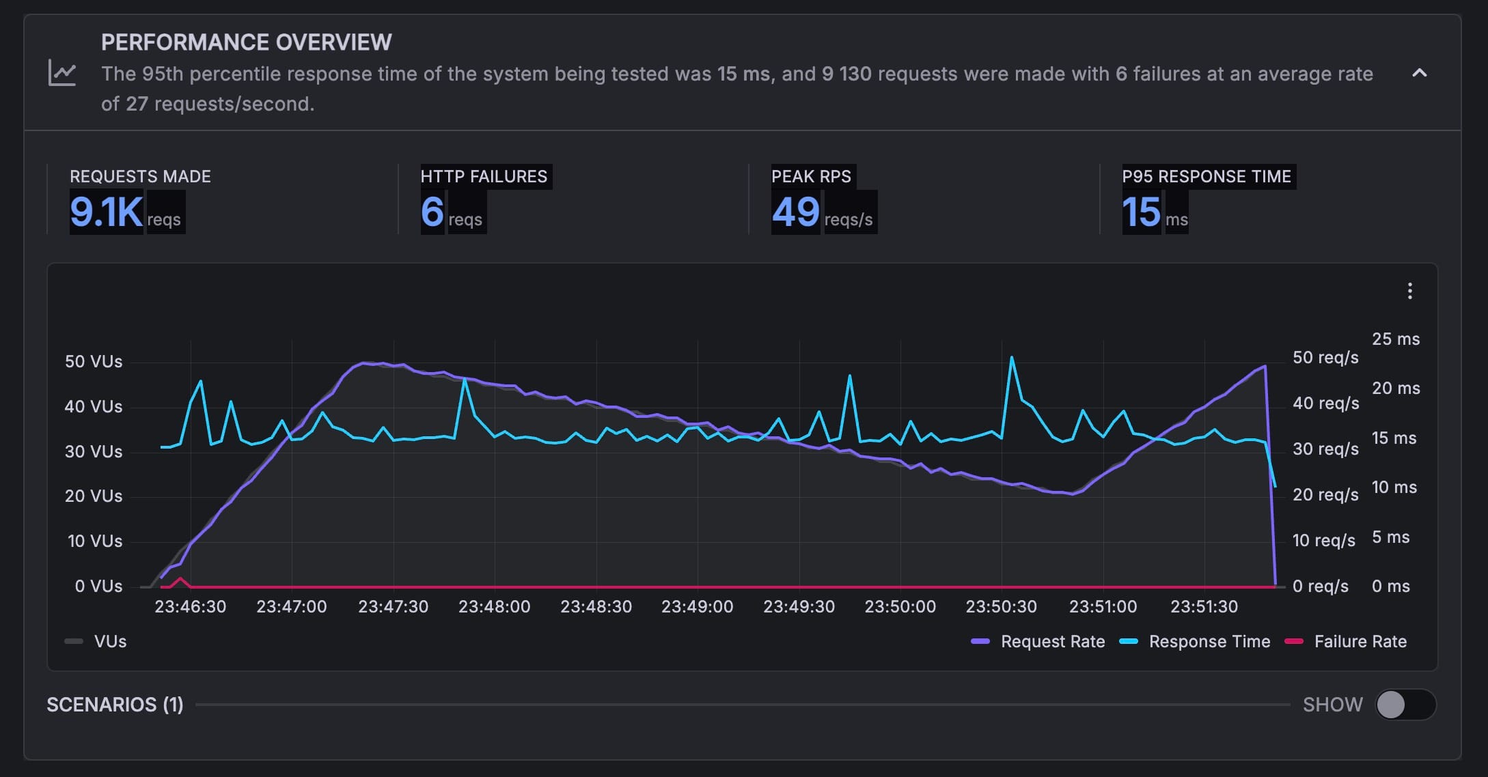Hide Response Time series via legend
The height and width of the screenshot is (777, 1488).
(1209, 641)
